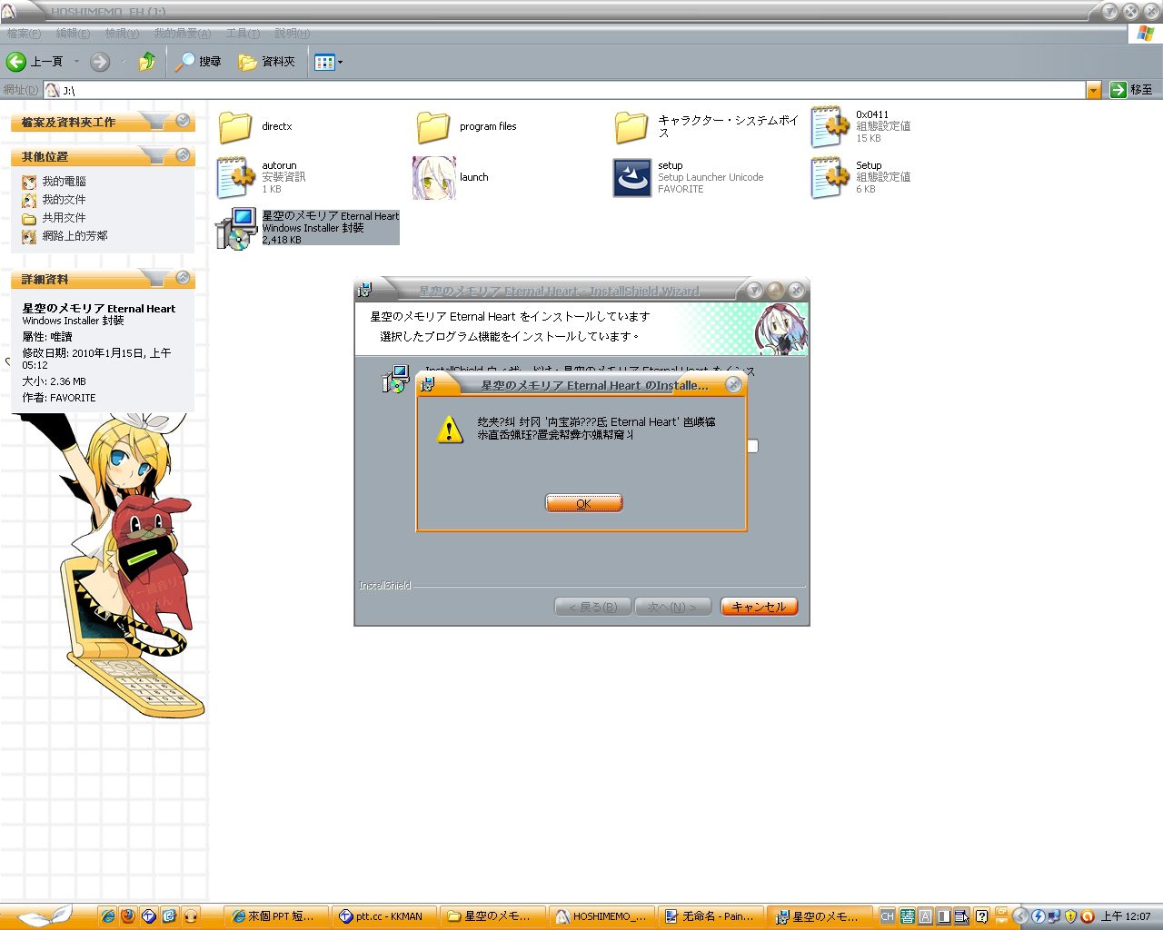This screenshot has width=1163, height=930.
Task: Click the Firefox icon in quick launch
Action: (x=128, y=916)
